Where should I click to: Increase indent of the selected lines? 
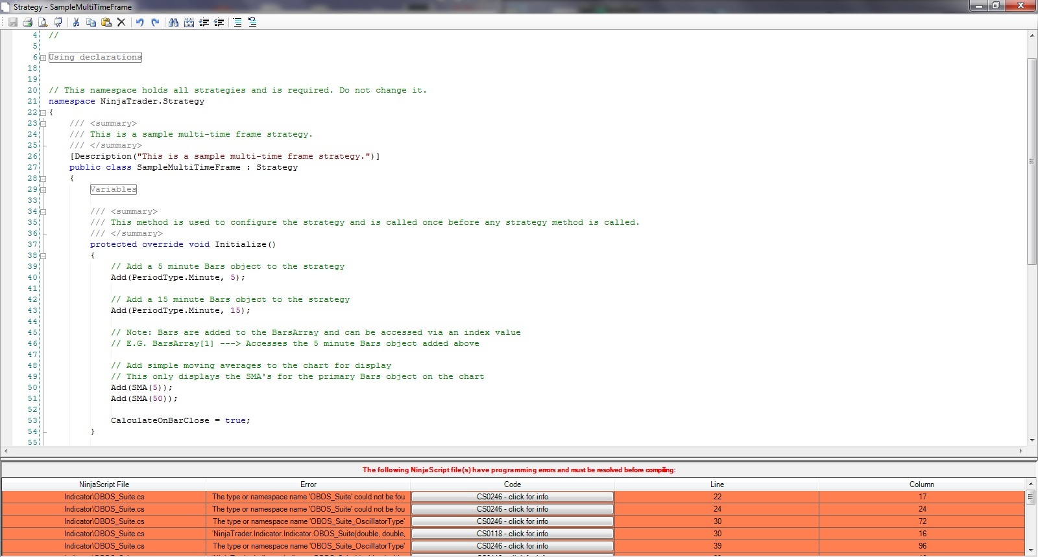pos(219,22)
